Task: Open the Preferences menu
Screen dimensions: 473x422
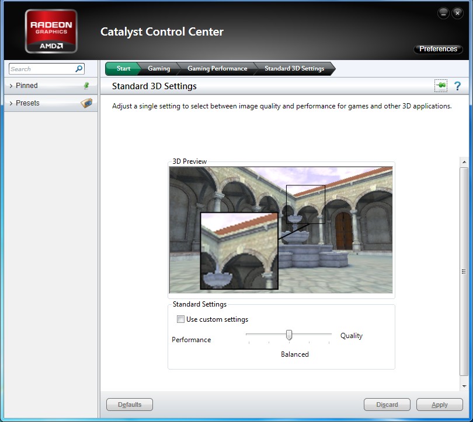Action: pyautogui.click(x=438, y=49)
